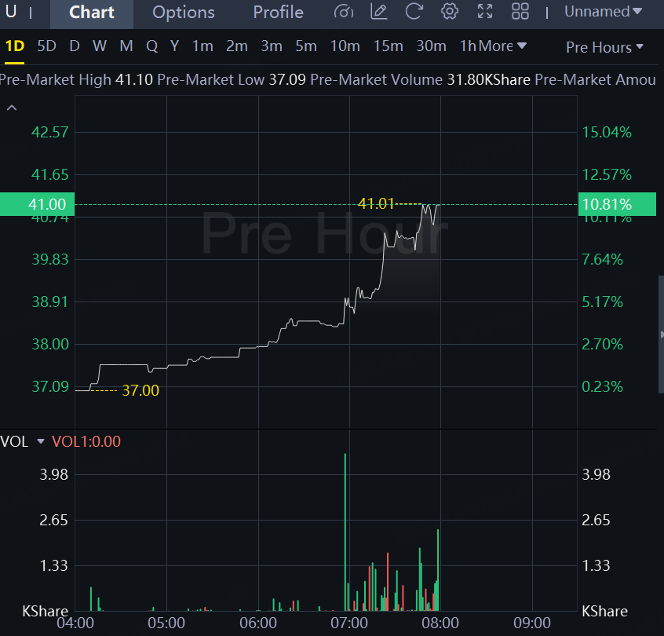Expand the Pre Hours session dropdown

tap(604, 47)
